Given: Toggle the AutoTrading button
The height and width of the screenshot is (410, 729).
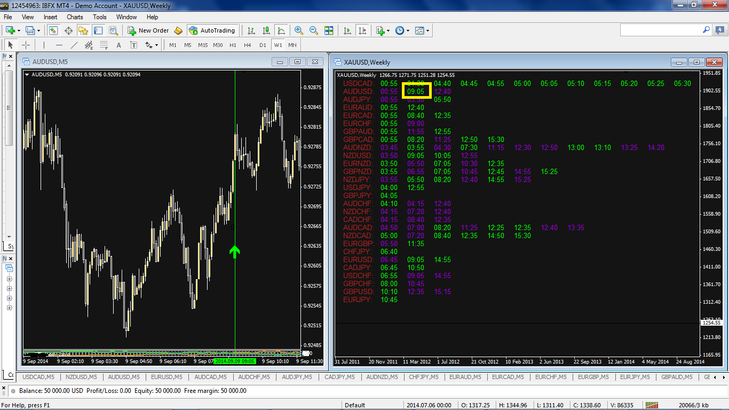Looking at the screenshot, I should click(x=212, y=30).
